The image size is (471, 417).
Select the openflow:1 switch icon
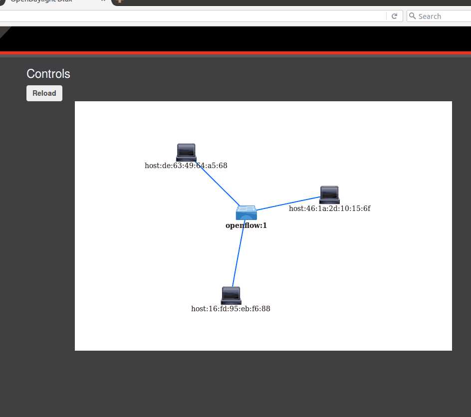pos(246,212)
